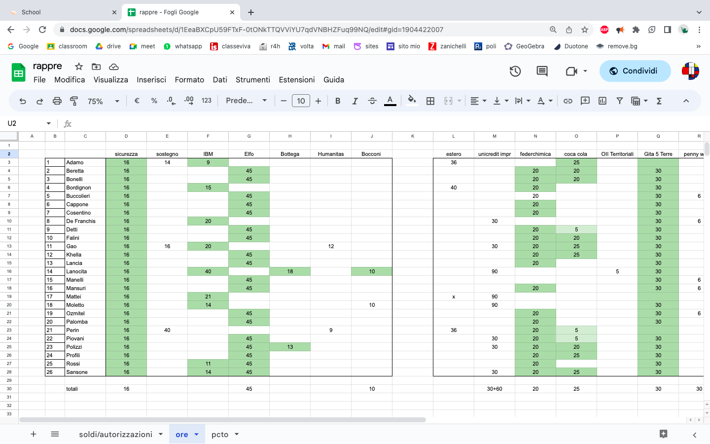Viewport: 710px width, 444px height.
Task: Reload the browser page
Action: tap(42, 30)
